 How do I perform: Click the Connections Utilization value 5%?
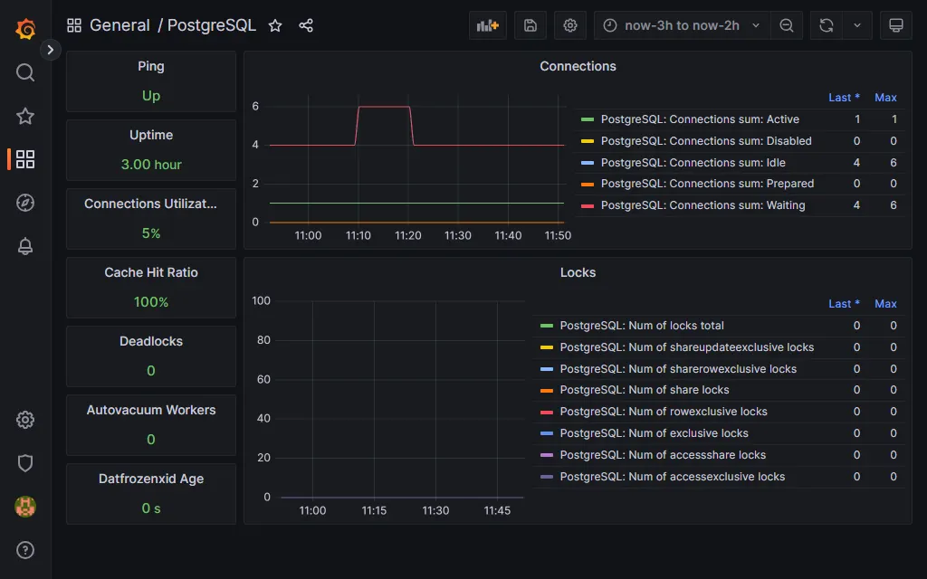point(151,233)
